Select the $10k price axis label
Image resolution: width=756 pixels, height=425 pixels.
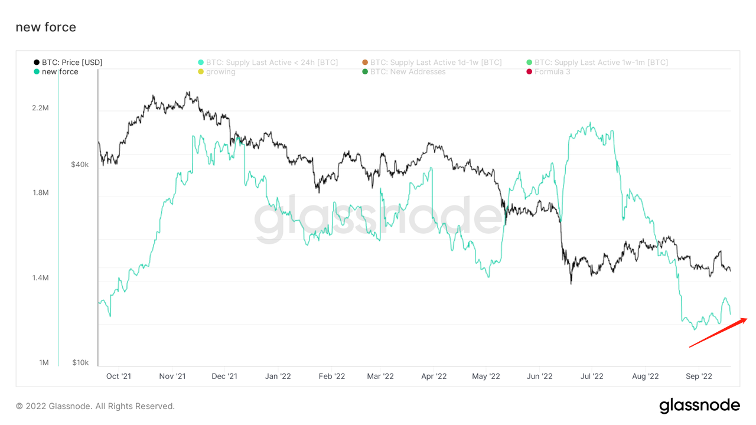(80, 362)
